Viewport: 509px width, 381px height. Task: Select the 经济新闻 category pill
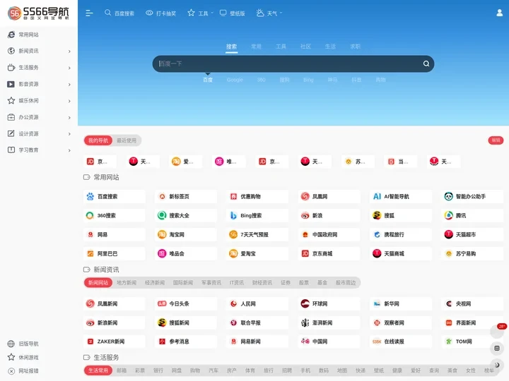[155, 282]
